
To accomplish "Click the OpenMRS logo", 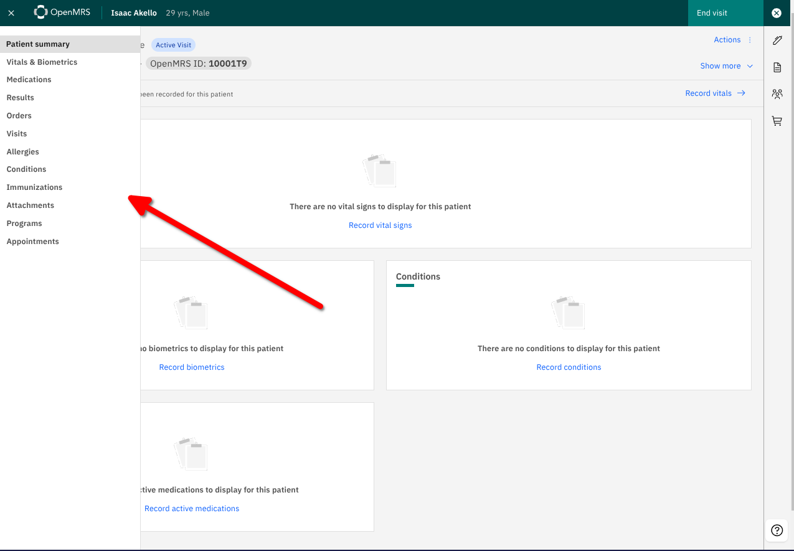I will point(62,12).
